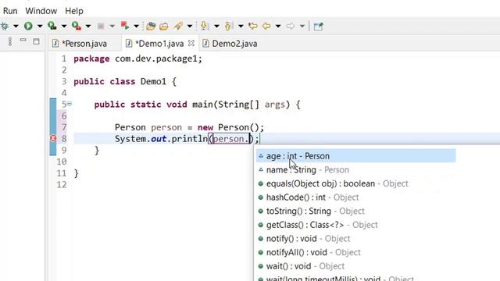Click 'System.out.println' text on line 8
500x281 pixels.
161,139
